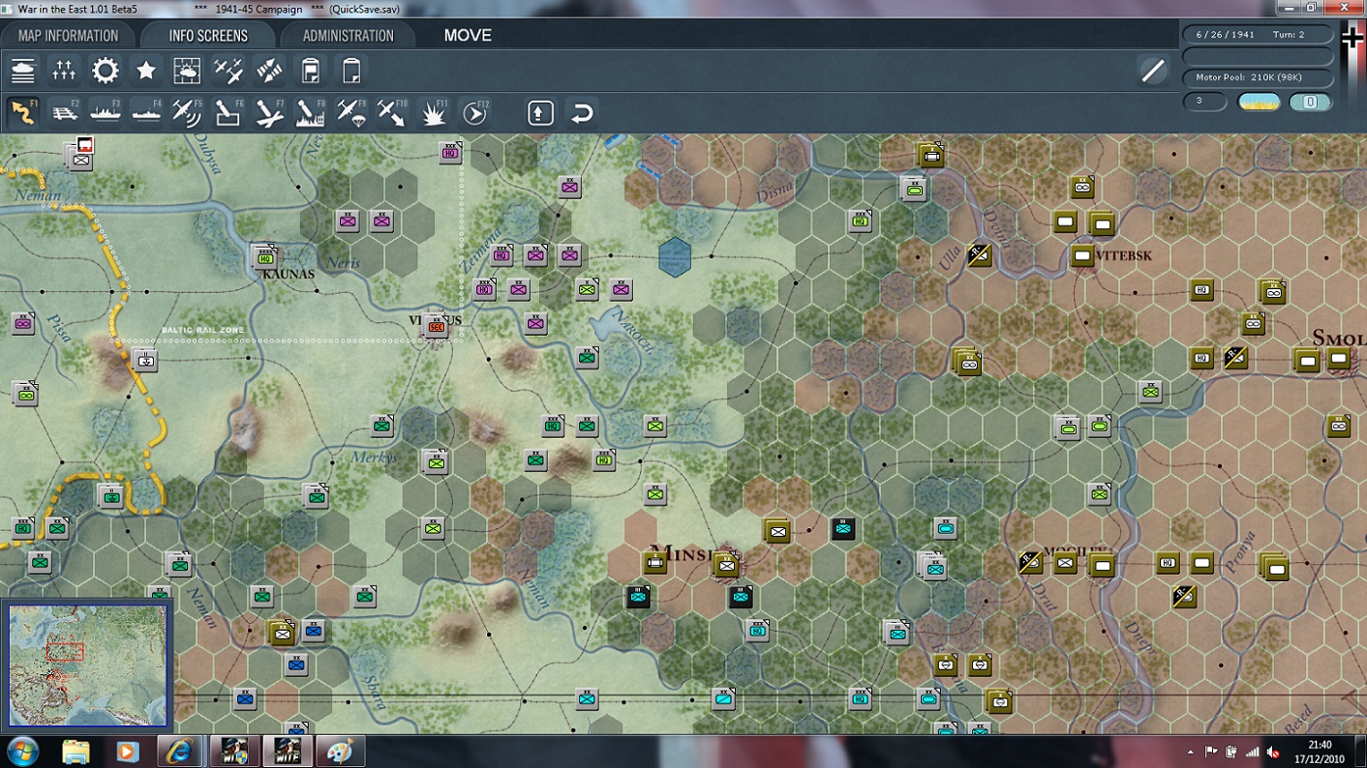This screenshot has height=768, width=1367.
Task: Show hidden system tray icons
Action: 1191,752
